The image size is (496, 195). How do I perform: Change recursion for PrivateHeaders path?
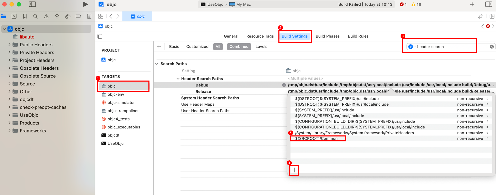(x=473, y=133)
